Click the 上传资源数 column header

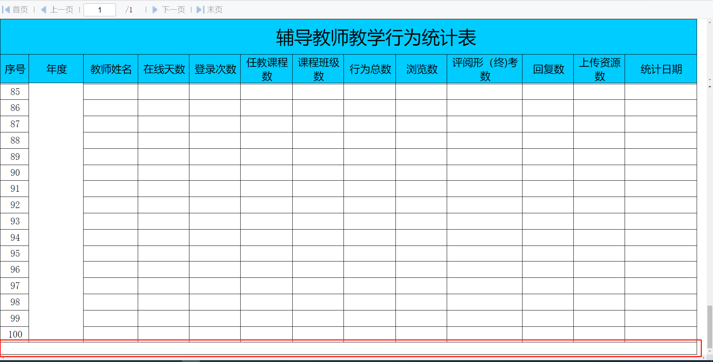(x=599, y=69)
